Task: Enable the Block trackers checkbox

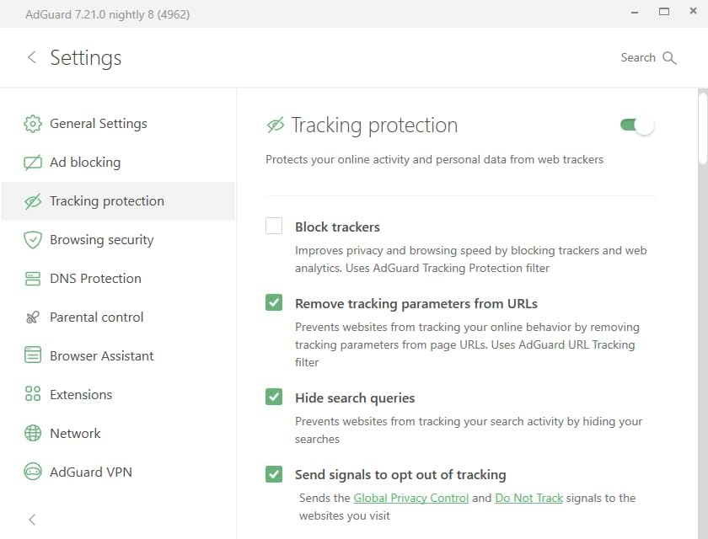Action: point(274,227)
